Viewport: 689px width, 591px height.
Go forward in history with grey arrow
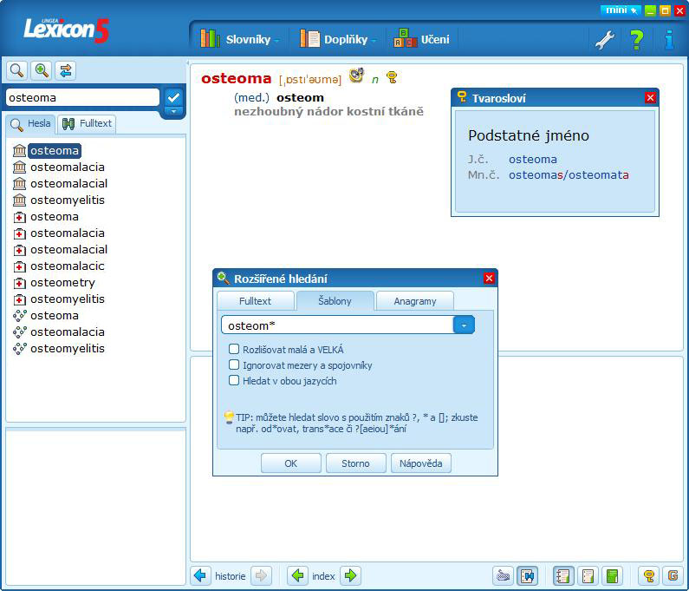tap(262, 575)
